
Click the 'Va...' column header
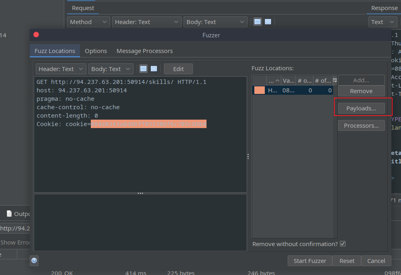coord(288,81)
